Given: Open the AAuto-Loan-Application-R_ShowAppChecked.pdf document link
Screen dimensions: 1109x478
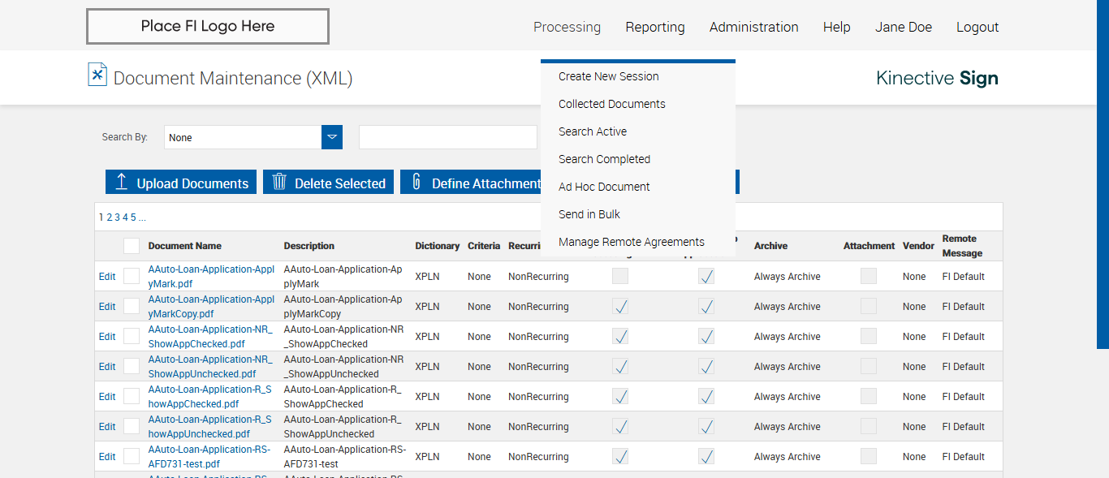Looking at the screenshot, I should click(x=209, y=396).
